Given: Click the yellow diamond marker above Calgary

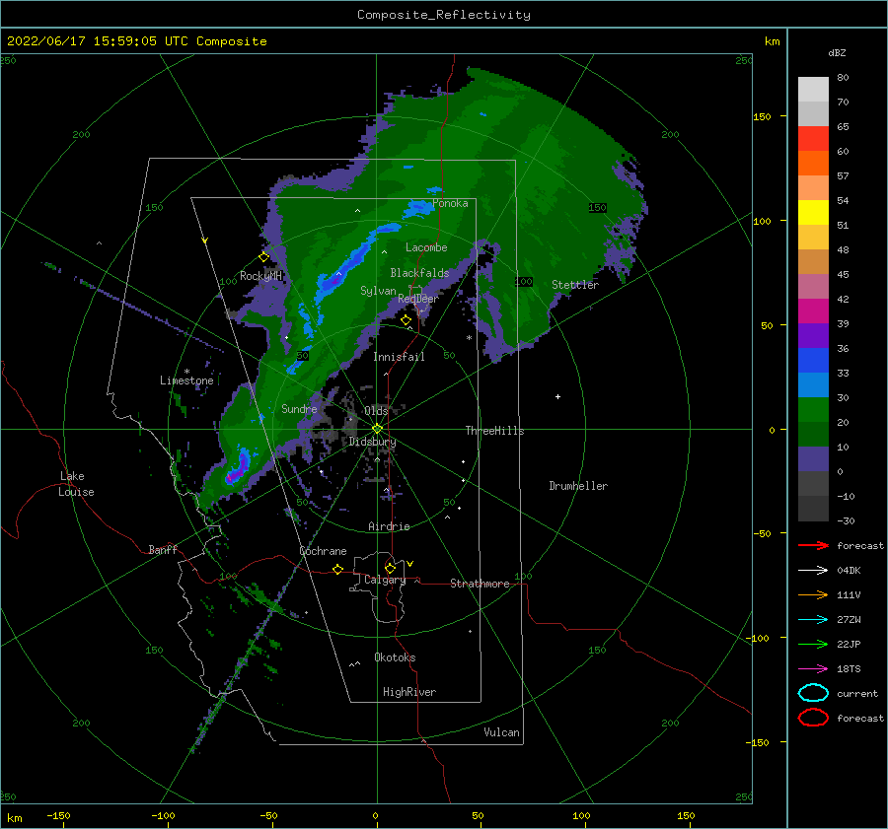Looking at the screenshot, I should coord(390,568).
